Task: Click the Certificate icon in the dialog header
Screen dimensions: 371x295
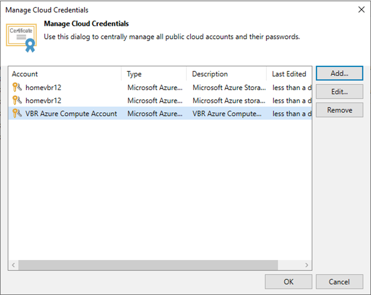Action: coord(21,38)
